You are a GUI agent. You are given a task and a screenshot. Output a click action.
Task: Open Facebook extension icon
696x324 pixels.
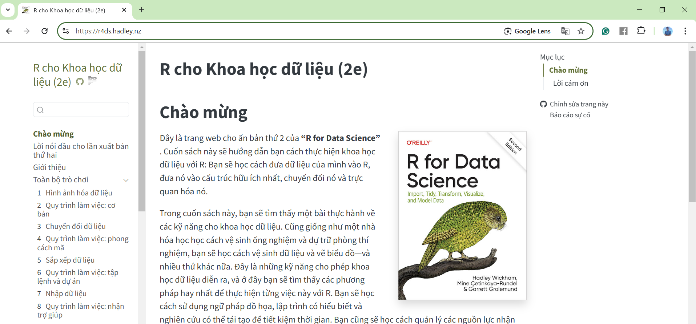click(623, 31)
